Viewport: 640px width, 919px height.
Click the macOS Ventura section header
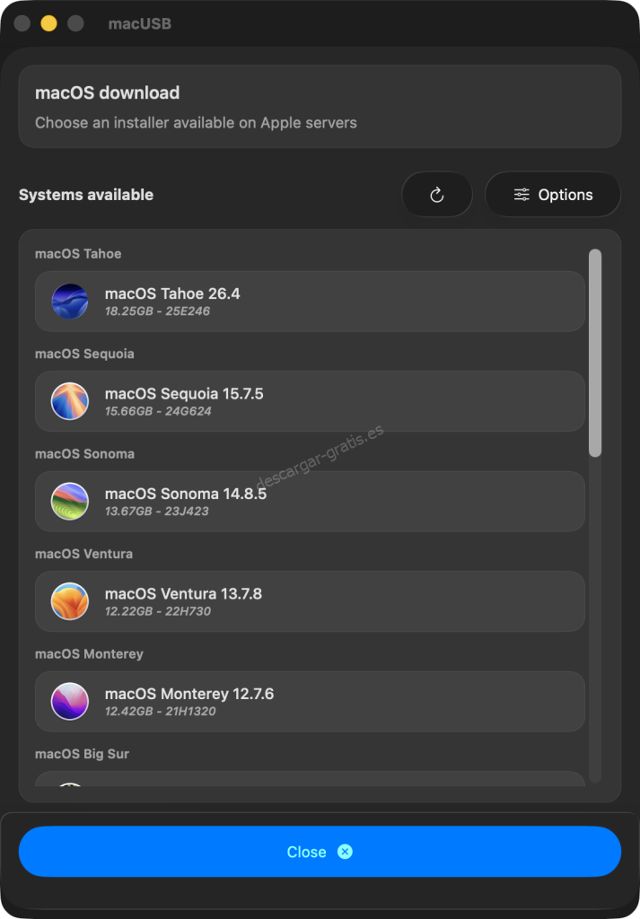83,554
